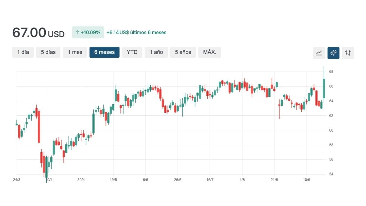The image size is (366, 206).
Task: Click the 67.00 USD price figure
Action: click(38, 33)
